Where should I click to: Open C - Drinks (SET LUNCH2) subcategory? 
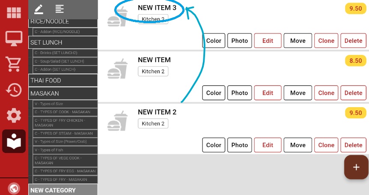tap(65, 53)
